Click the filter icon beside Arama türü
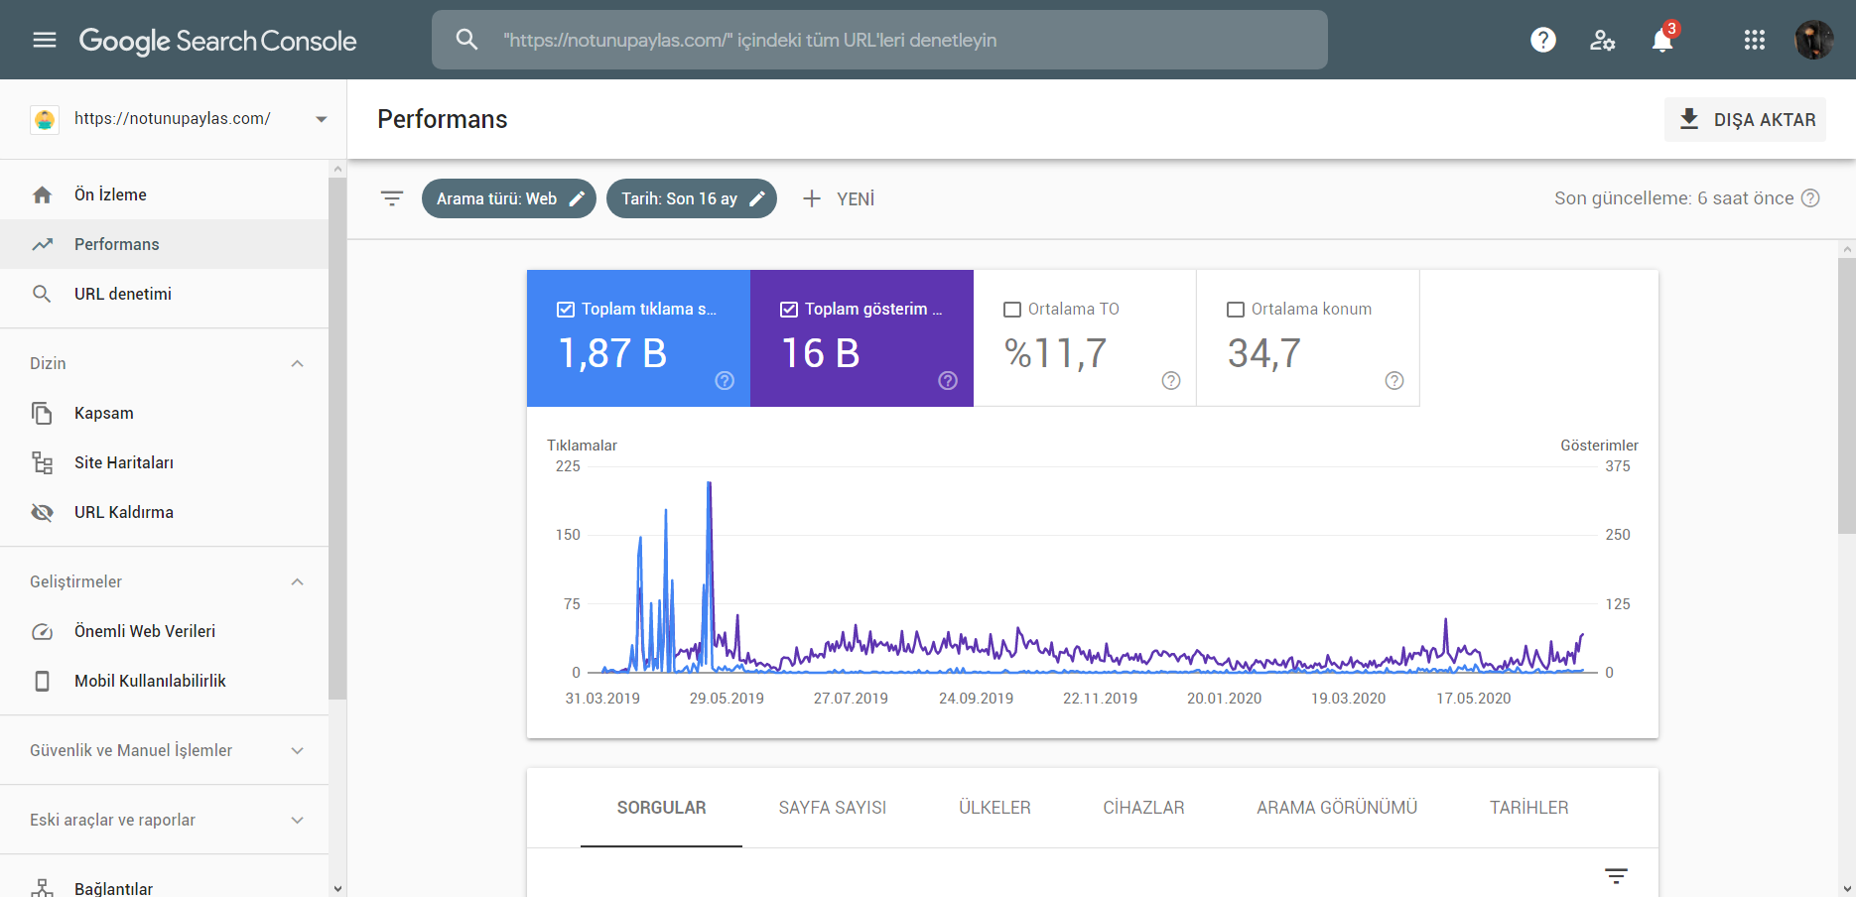The width and height of the screenshot is (1856, 898). (392, 198)
